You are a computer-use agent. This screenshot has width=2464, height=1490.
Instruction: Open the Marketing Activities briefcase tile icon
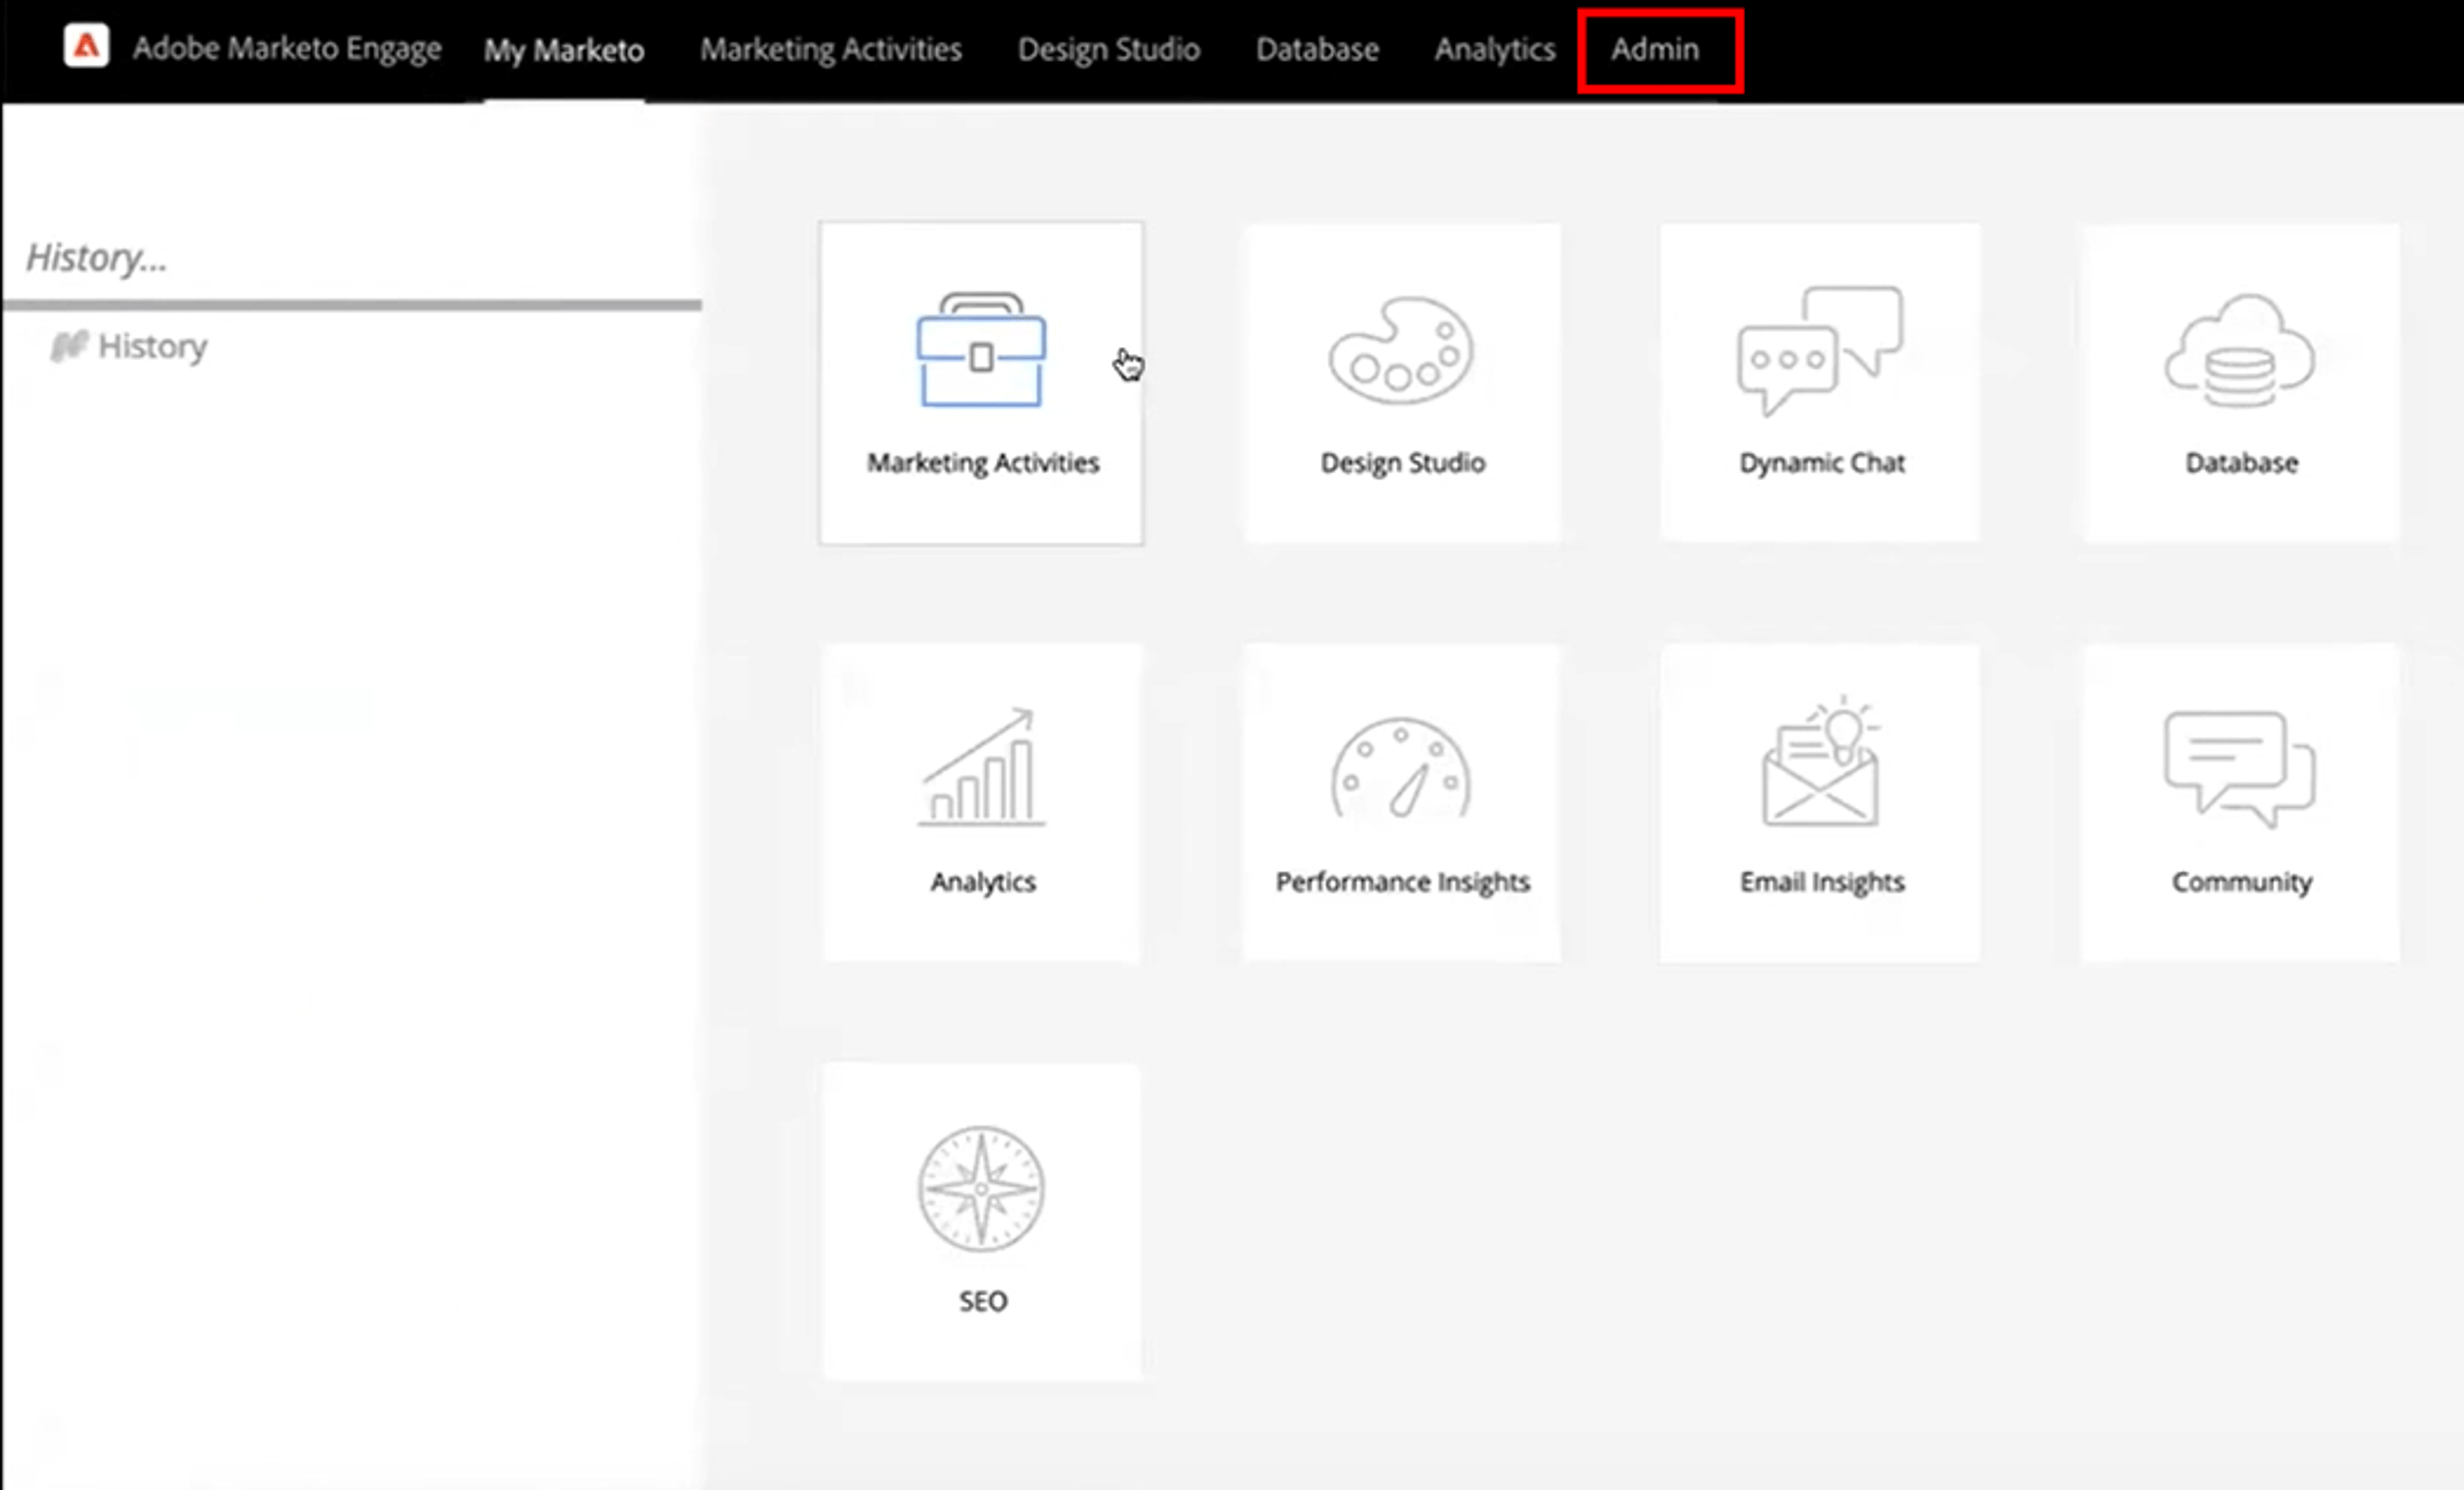981,349
